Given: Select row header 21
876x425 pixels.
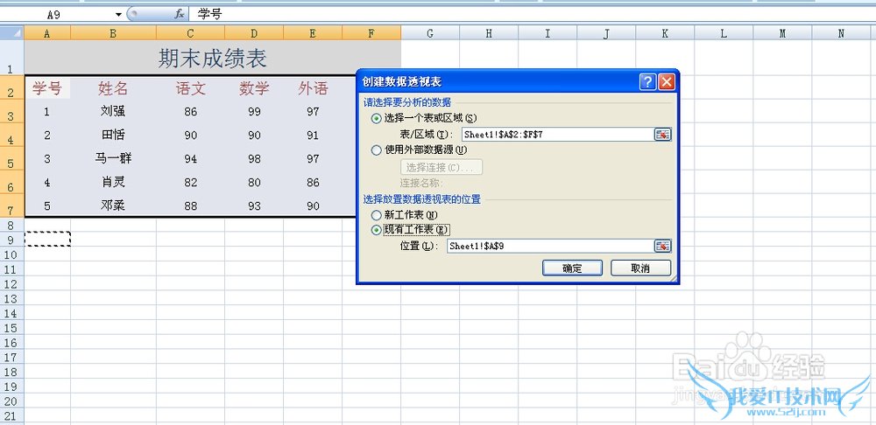Looking at the screenshot, I should tap(11, 416).
